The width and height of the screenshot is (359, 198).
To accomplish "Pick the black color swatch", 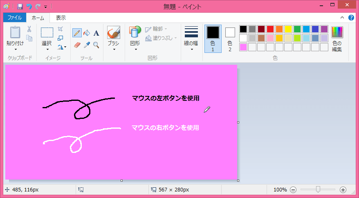I will coord(243,29).
